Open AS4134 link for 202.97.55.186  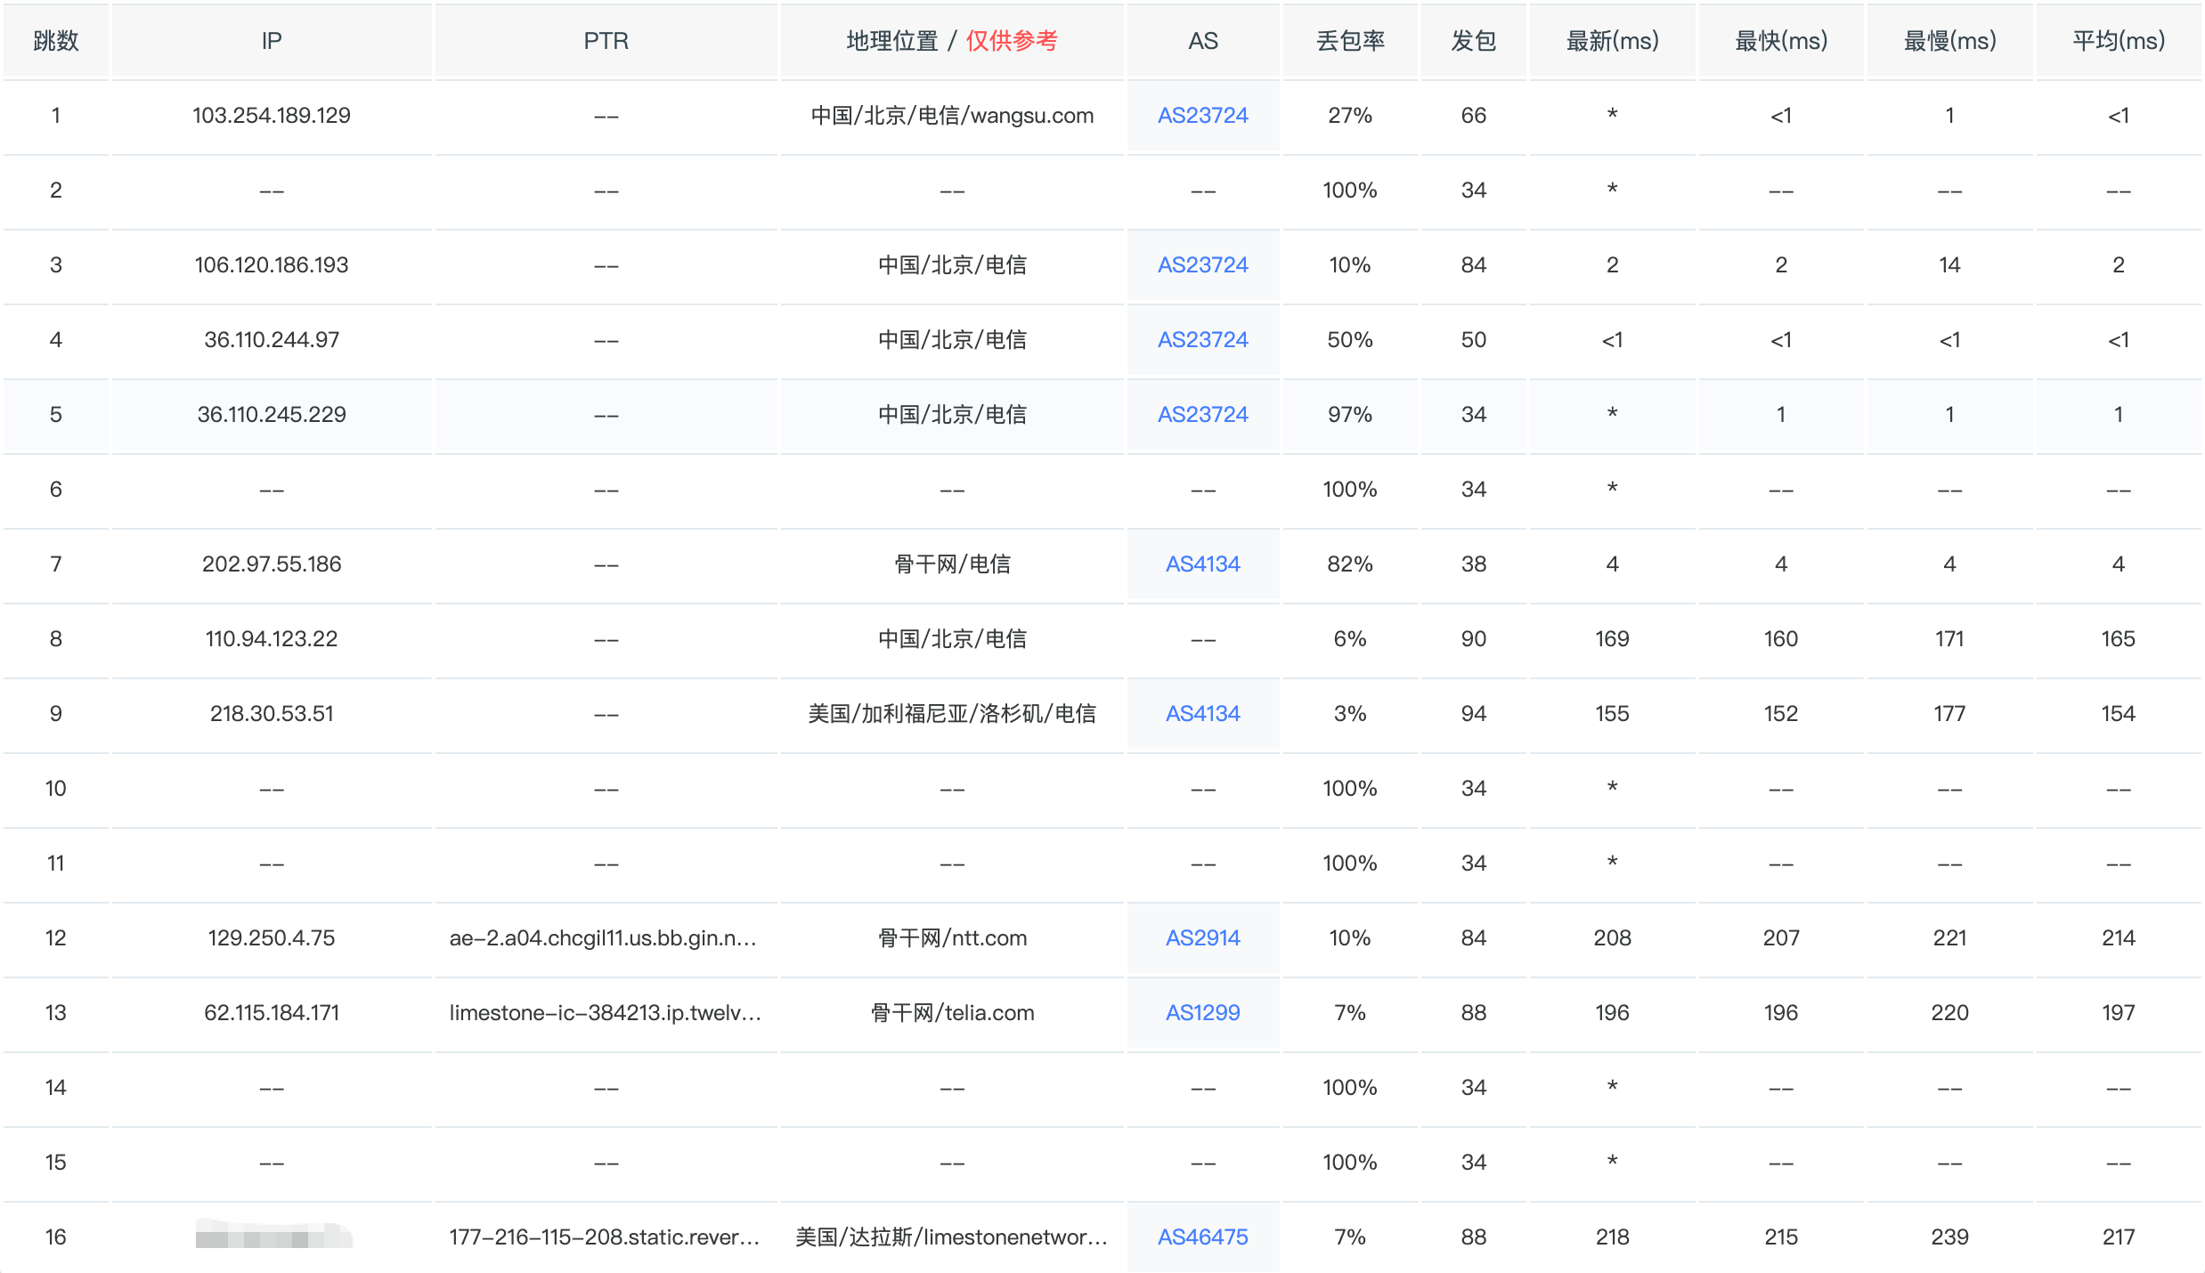[1202, 564]
